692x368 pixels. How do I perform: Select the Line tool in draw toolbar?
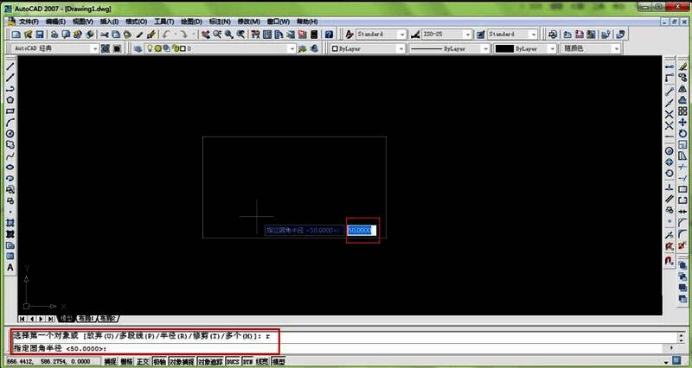10,66
